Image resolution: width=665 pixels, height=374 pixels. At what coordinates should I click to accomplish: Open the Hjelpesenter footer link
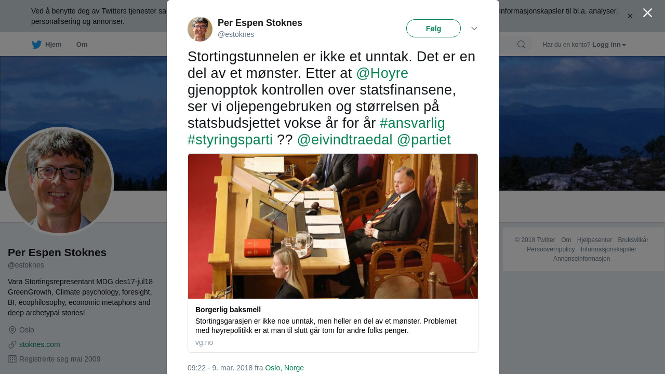coord(594,240)
